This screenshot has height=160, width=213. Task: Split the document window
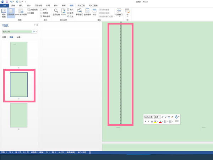(x=94, y=12)
